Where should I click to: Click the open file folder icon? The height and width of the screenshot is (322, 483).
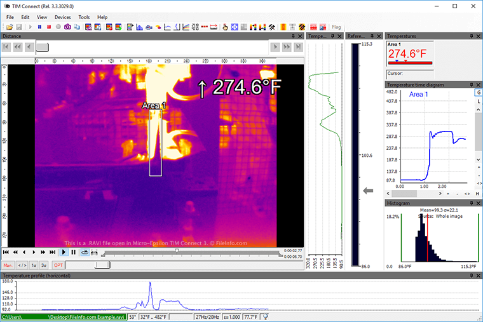tap(10, 27)
